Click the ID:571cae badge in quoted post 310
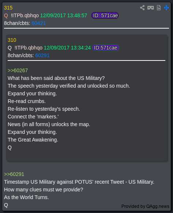 pos(105,48)
